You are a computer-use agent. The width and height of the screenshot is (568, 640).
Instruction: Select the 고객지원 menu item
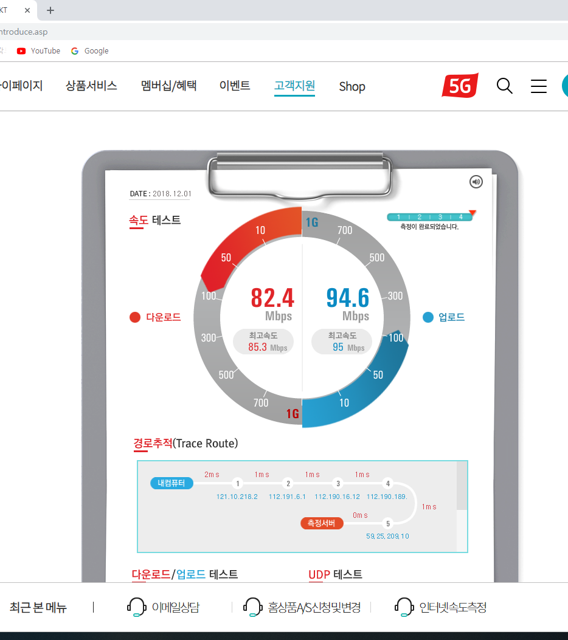coord(294,86)
